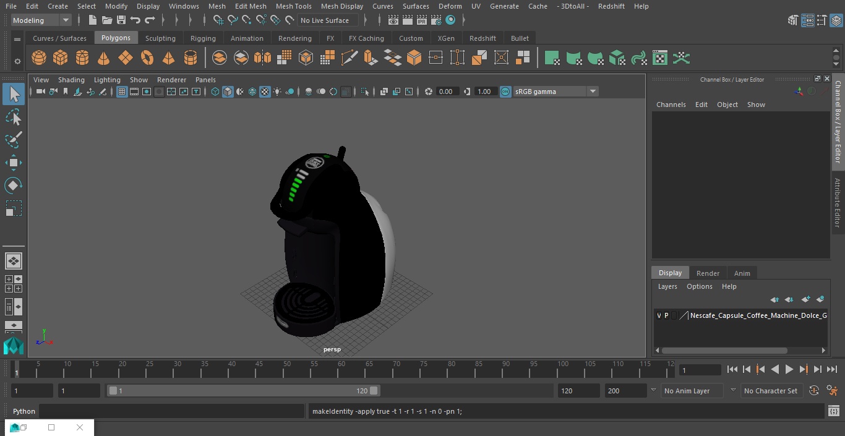Open the Mesh Tools menu
The width and height of the screenshot is (845, 436).
[293, 6]
